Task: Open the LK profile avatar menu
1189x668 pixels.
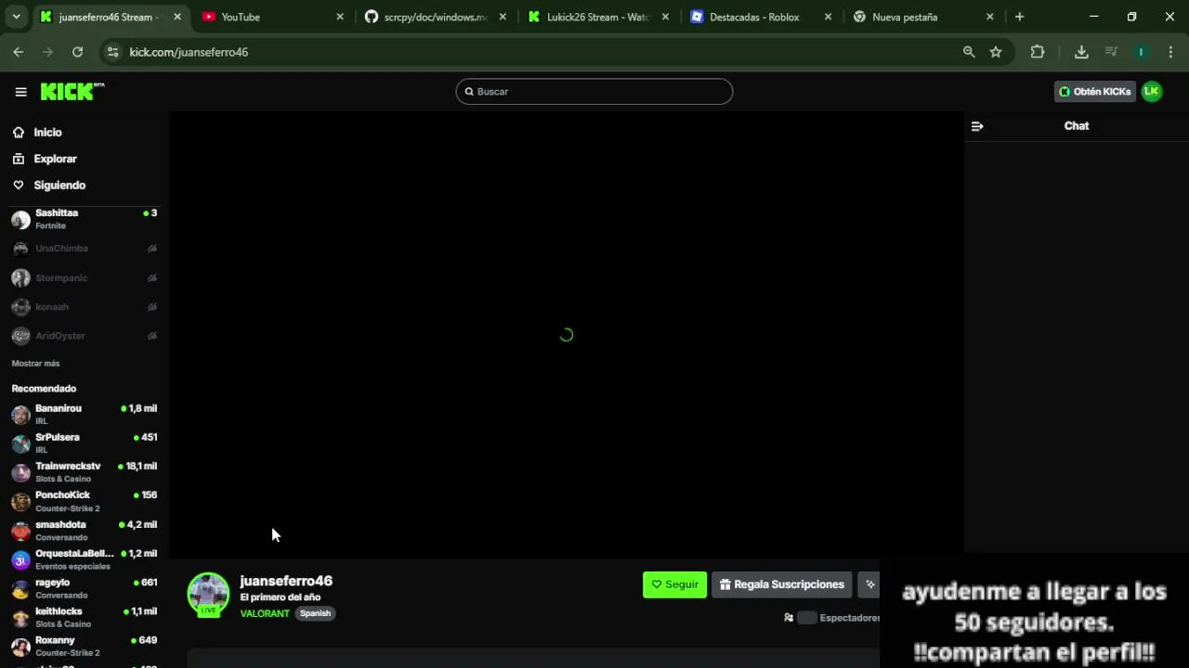Action: 1152,91
